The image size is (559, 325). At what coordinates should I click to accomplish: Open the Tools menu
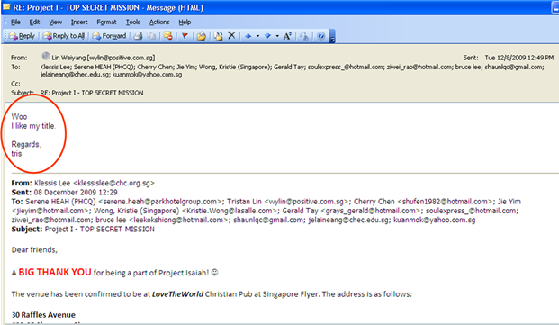pyautogui.click(x=133, y=23)
